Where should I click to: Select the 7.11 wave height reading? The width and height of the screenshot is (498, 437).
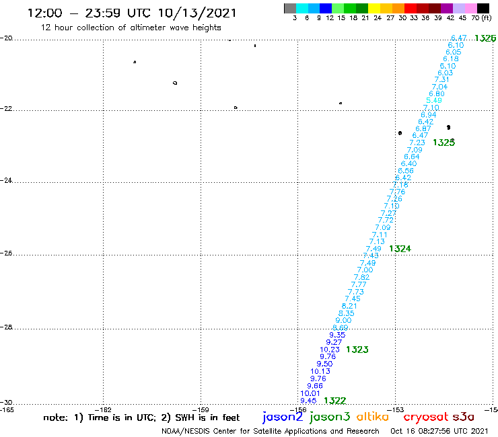(380, 235)
